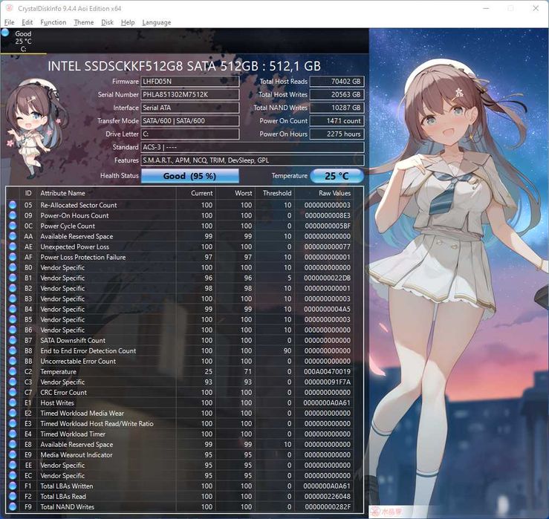Click raw value 000A00470019

click(x=327, y=372)
